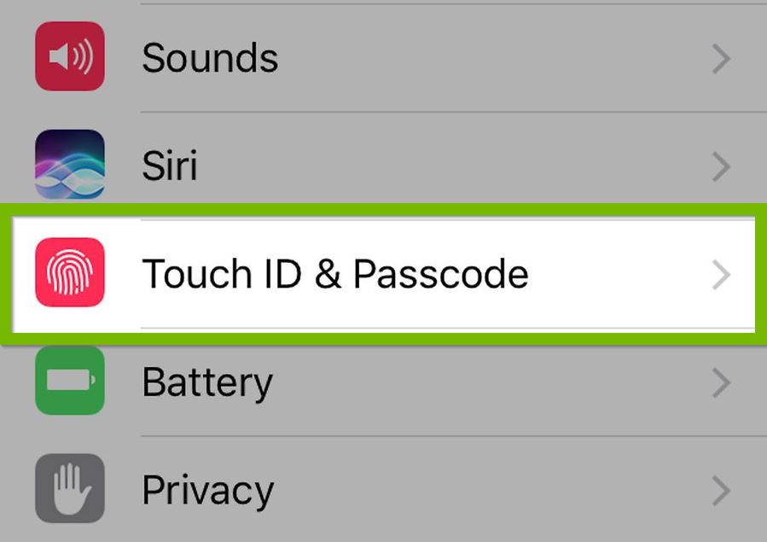
Task: Expand the Battery row arrow
Action: [x=721, y=382]
